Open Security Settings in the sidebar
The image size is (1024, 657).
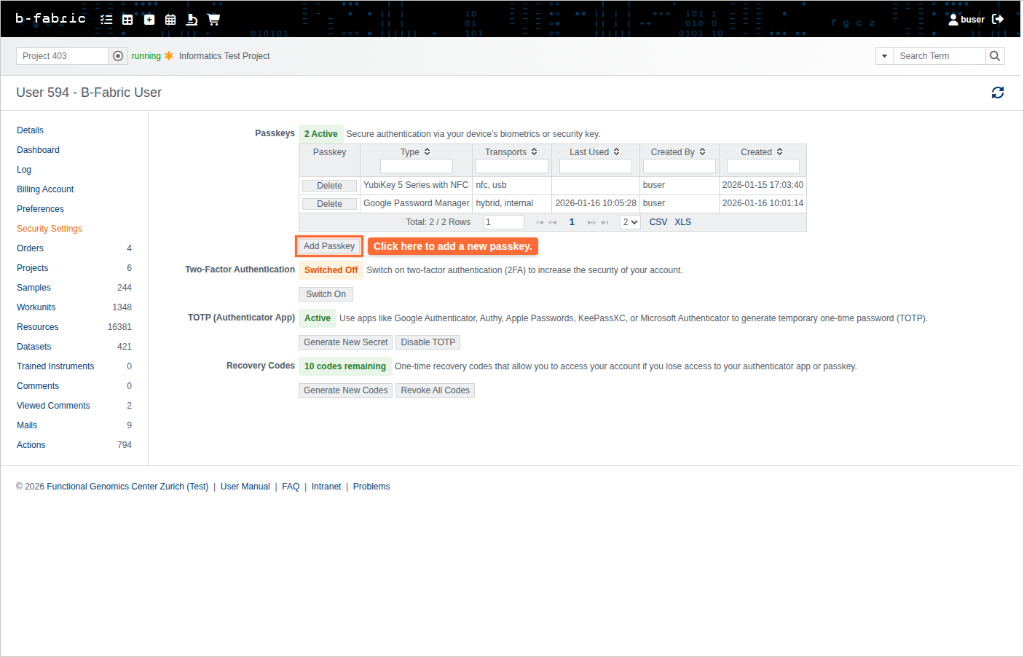pos(50,229)
